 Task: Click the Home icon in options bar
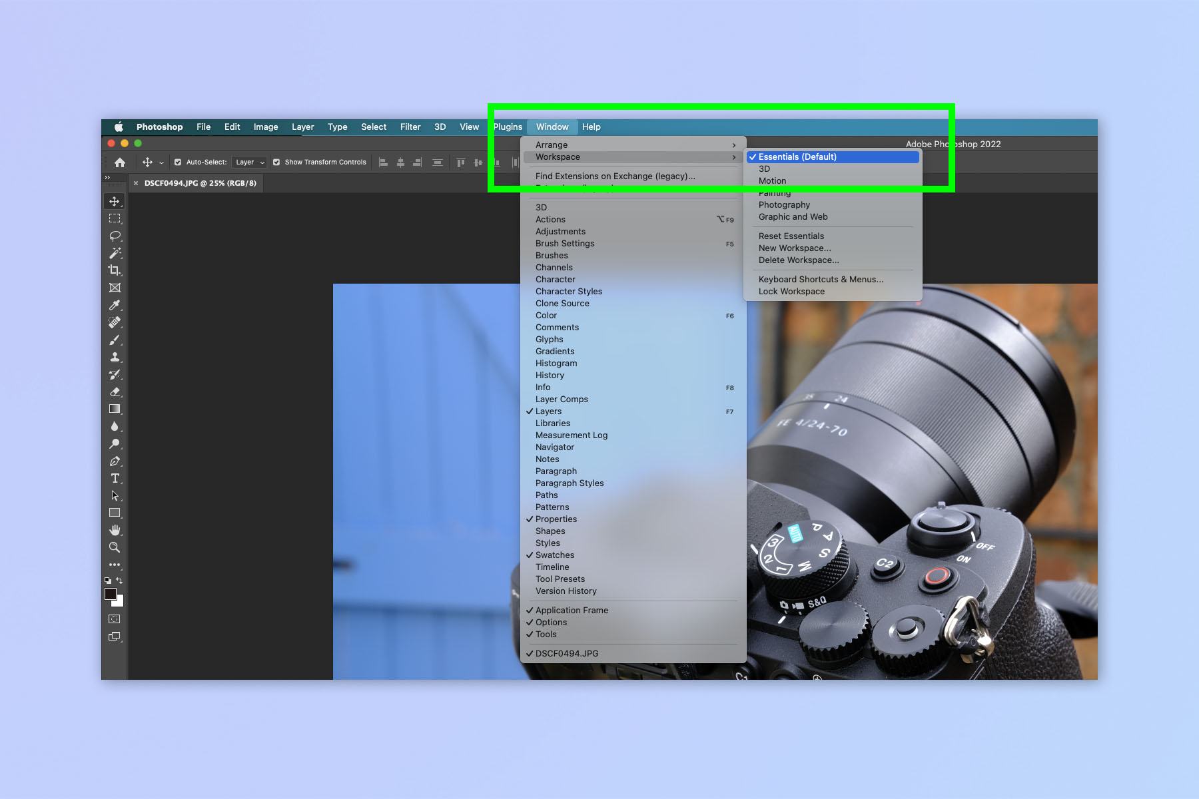click(120, 162)
